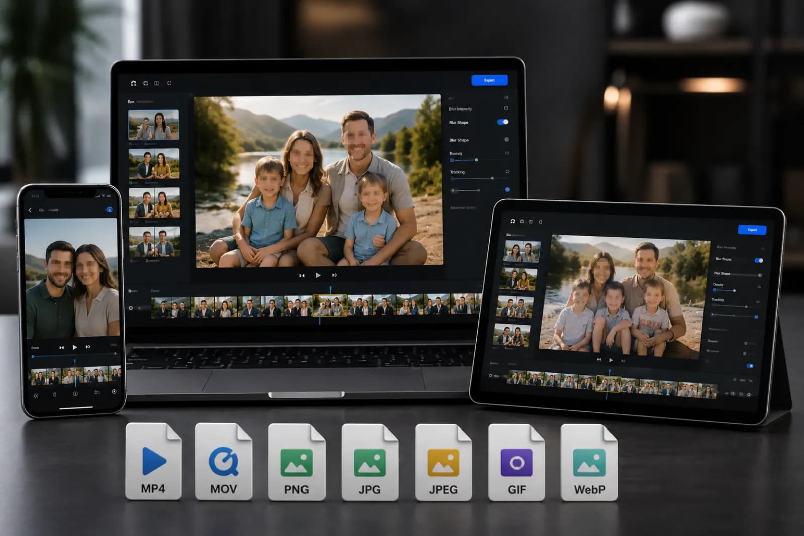Screen dimensions: 804x536
Task: Skip to previous frame on the laptop player
Action: coord(302,275)
